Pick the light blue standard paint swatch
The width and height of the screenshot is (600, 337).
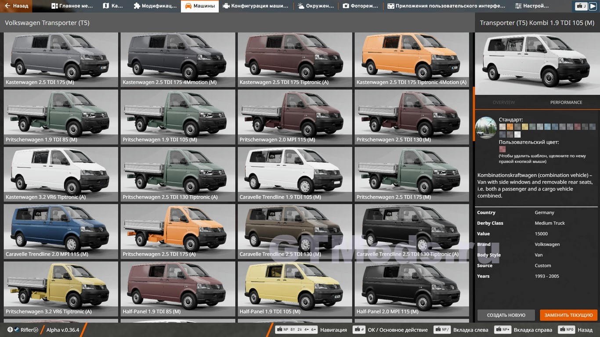point(547,127)
